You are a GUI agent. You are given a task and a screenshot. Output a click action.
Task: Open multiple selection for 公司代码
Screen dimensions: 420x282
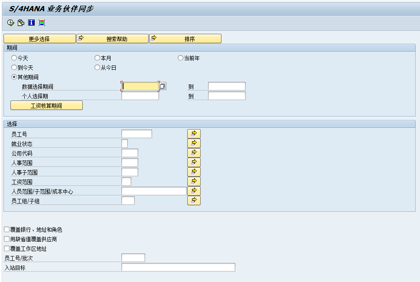[193, 152]
